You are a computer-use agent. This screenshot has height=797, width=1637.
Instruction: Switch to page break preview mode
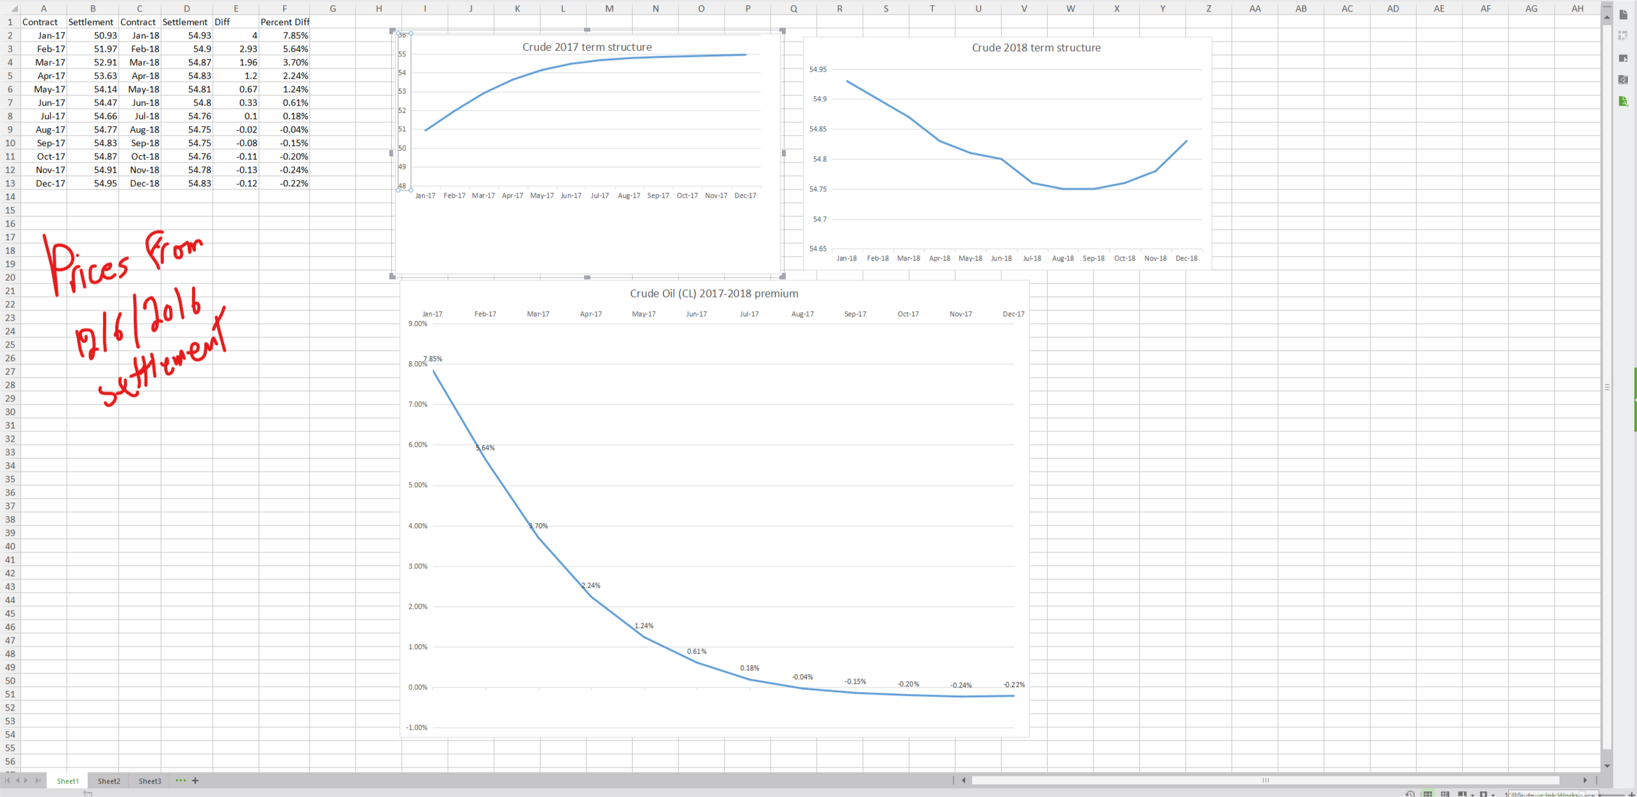click(1445, 794)
